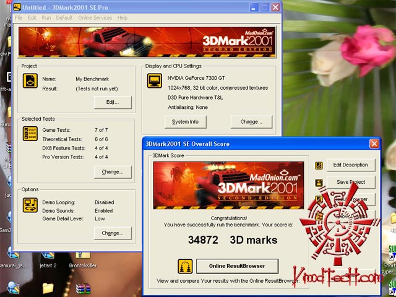Click the Project section icon
Image resolution: width=396 pixels, height=297 pixels.
30,81
